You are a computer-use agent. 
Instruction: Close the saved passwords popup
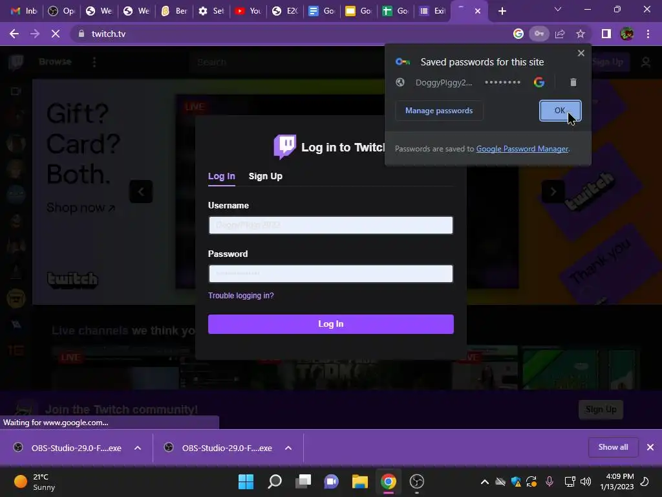pos(581,53)
